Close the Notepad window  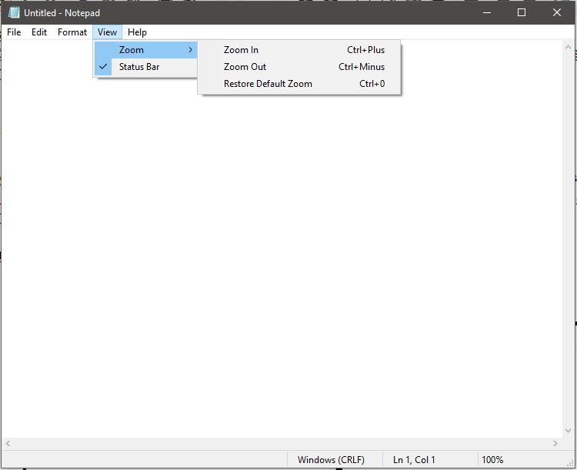click(557, 12)
